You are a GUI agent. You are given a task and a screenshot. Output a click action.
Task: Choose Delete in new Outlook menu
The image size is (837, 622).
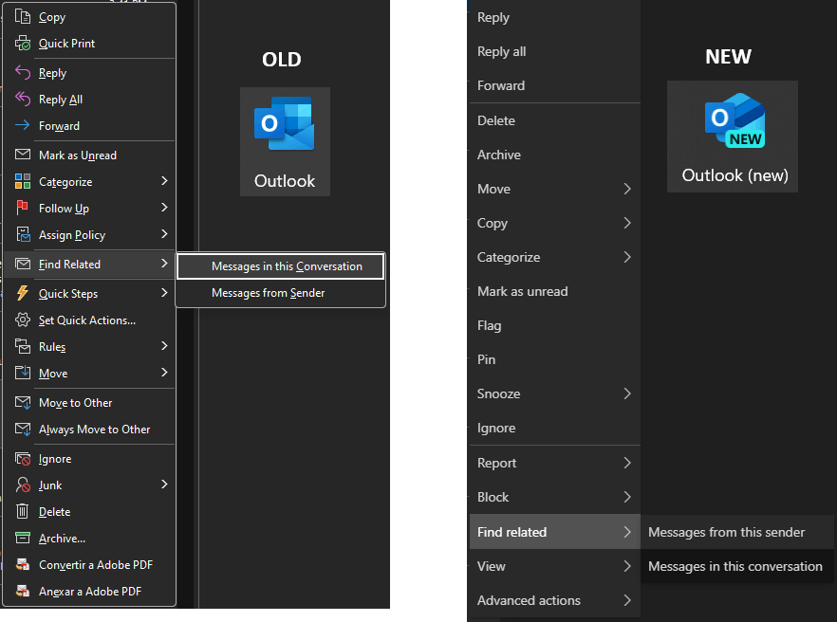point(554,120)
